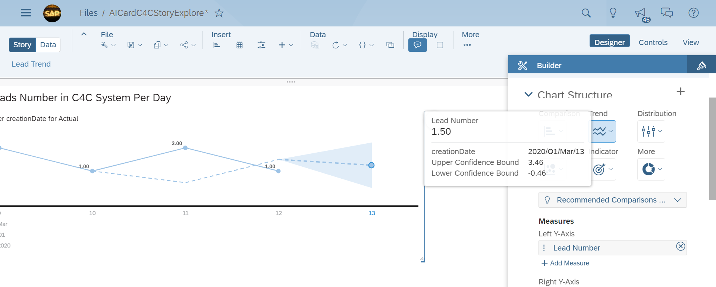Screen dimensions: 716x287
Task: Click the 1.00 data point on day 12
Action: pos(278,171)
